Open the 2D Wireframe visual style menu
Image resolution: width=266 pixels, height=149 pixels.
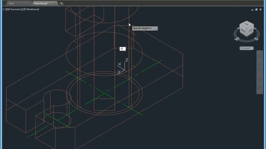click(31, 9)
